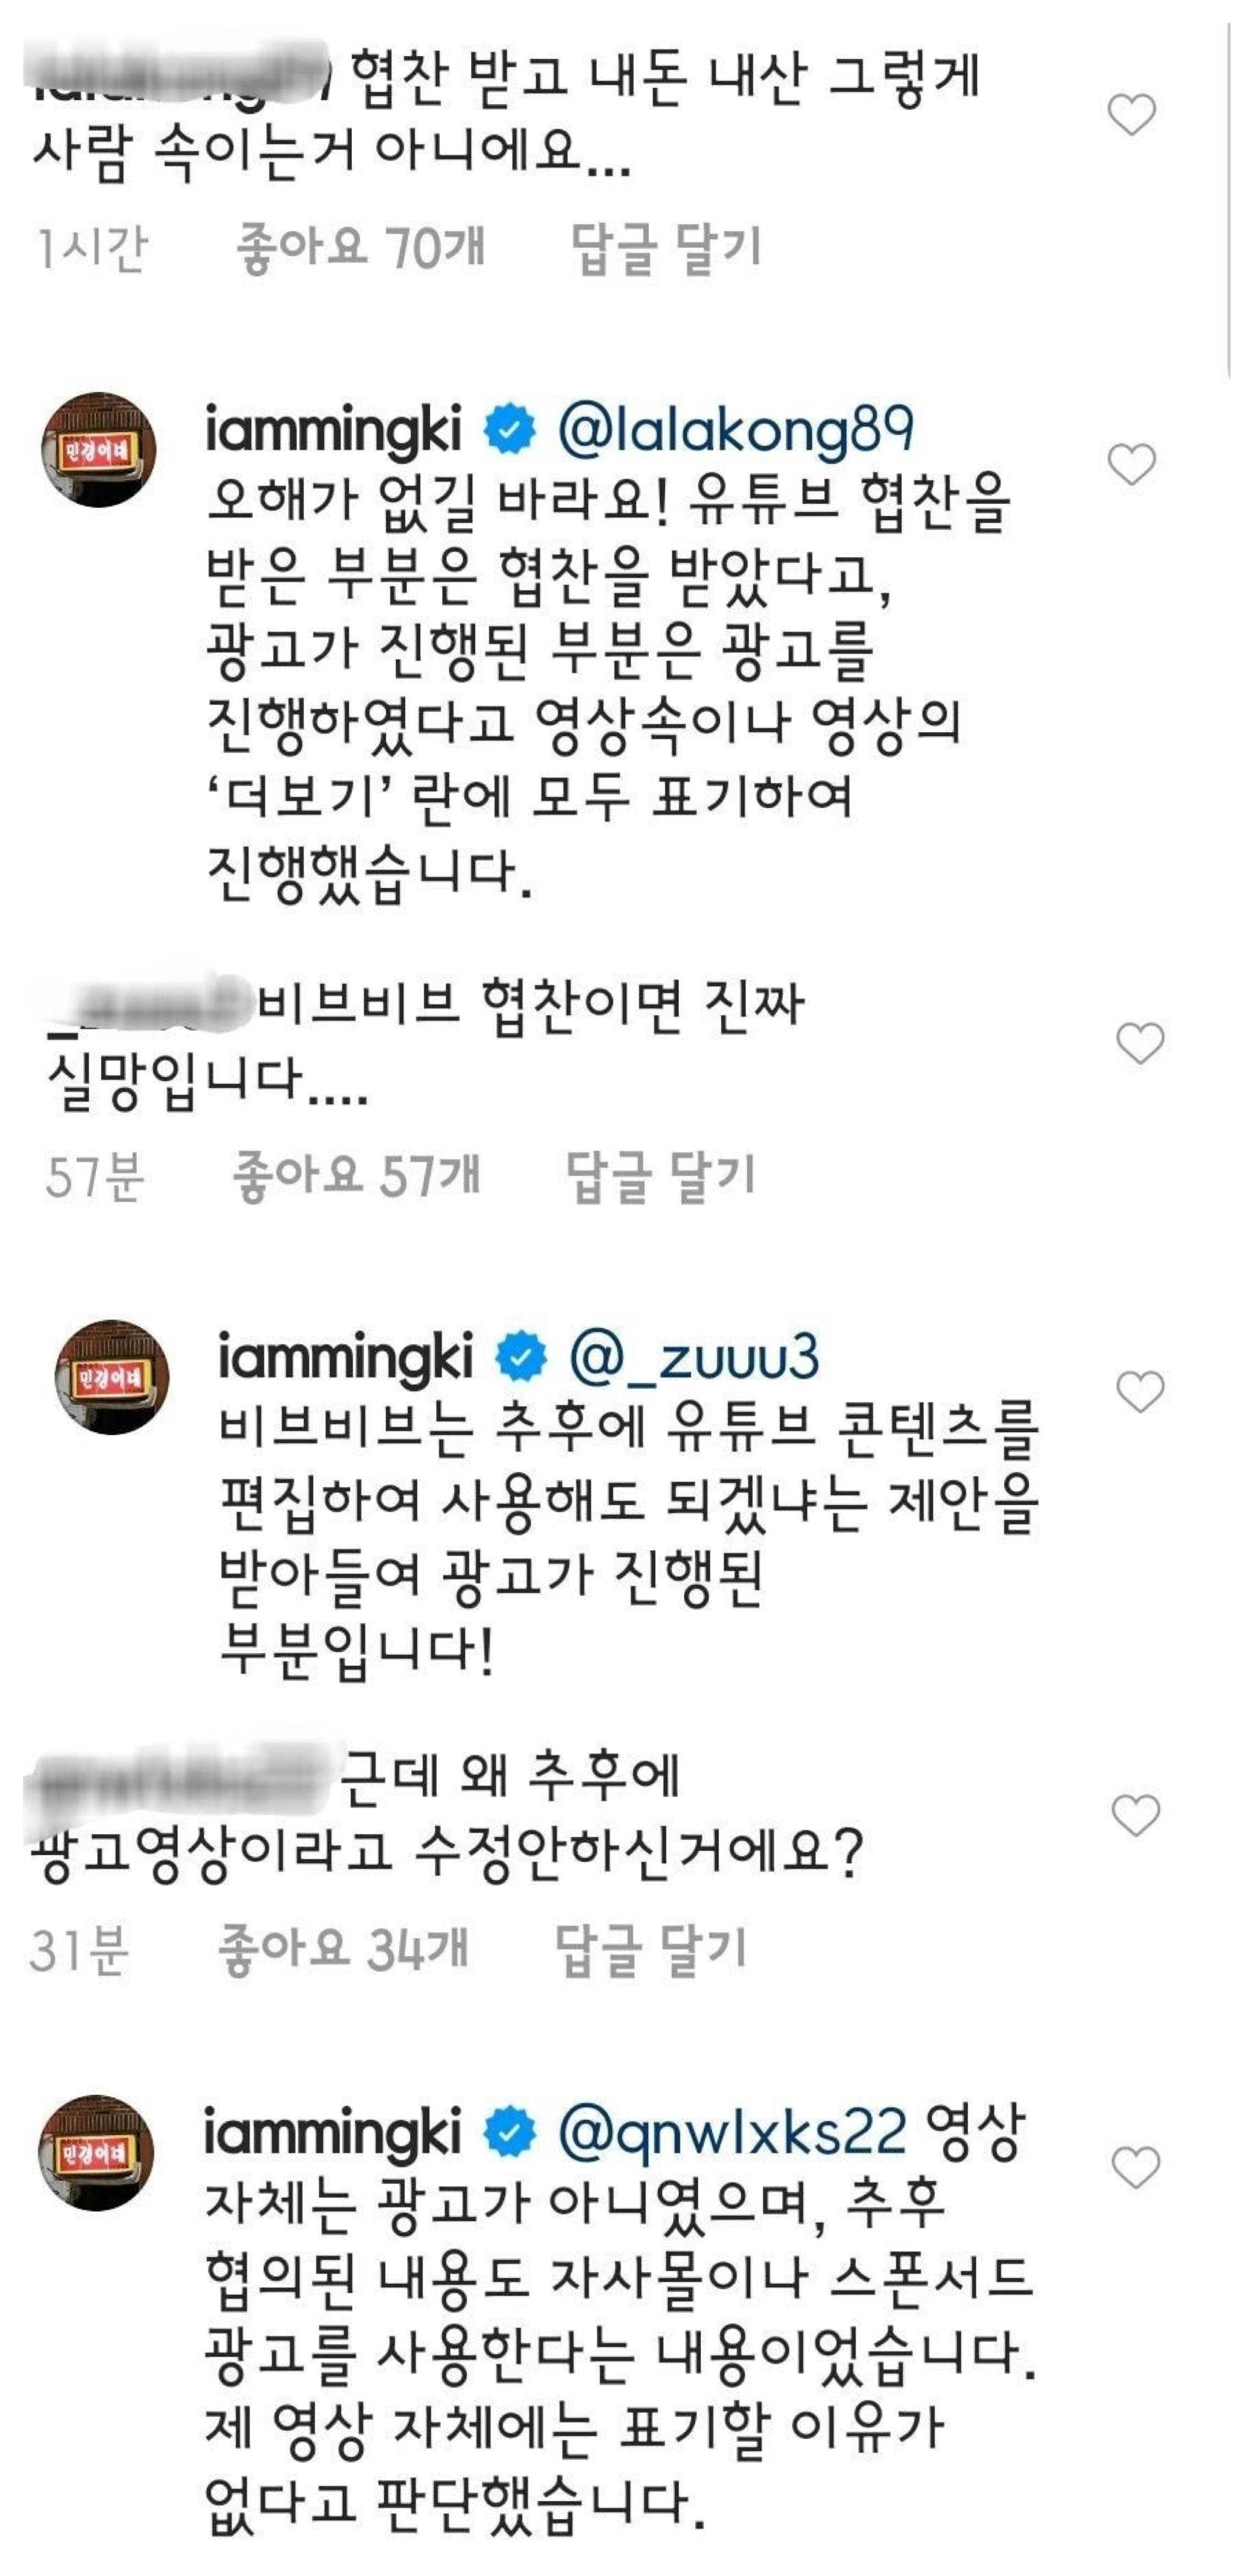This screenshot has height=2576, width=1253.
Task: Tap heart on iammingki's reply to @lalakong89
Action: (1131, 465)
